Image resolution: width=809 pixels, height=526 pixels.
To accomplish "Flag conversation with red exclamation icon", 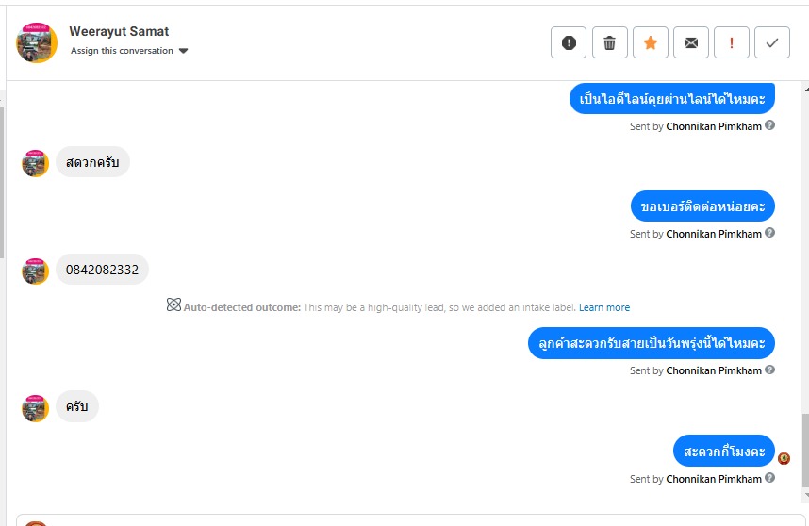I will click(x=731, y=42).
